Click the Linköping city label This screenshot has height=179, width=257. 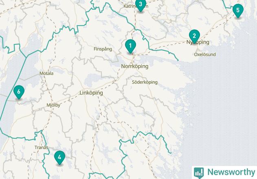pos(91,93)
